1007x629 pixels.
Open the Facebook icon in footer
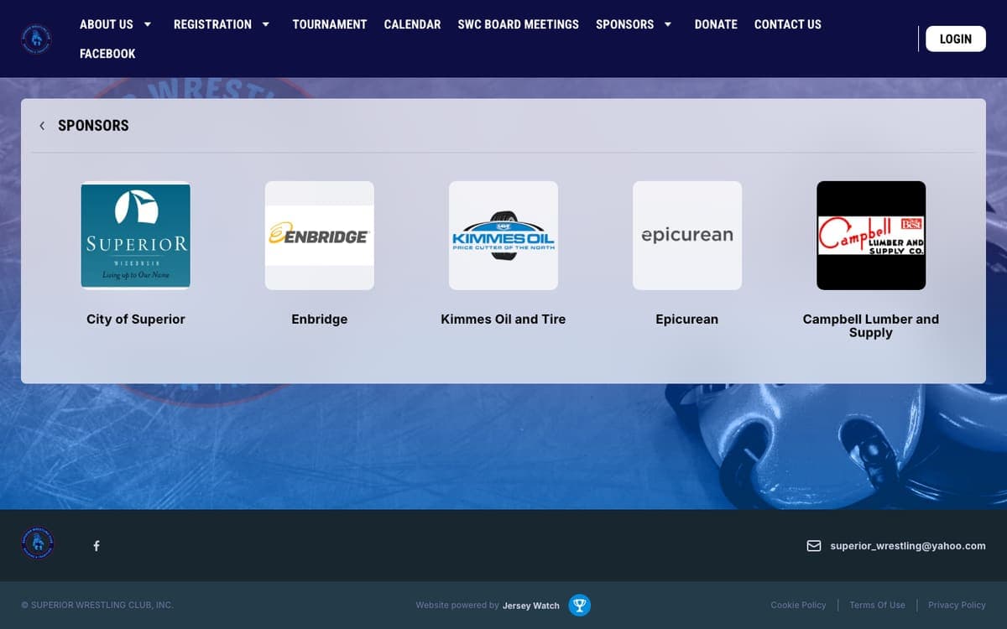(97, 546)
